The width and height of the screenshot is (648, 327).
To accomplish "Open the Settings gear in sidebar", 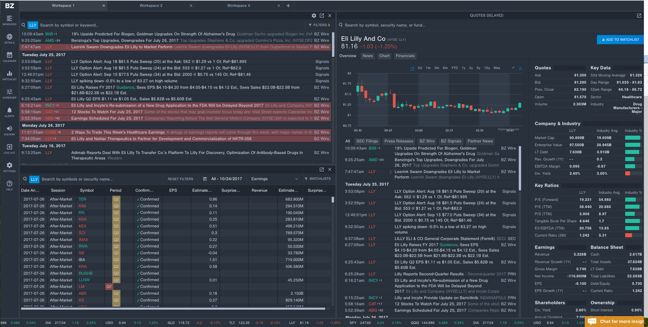I will [10, 165].
